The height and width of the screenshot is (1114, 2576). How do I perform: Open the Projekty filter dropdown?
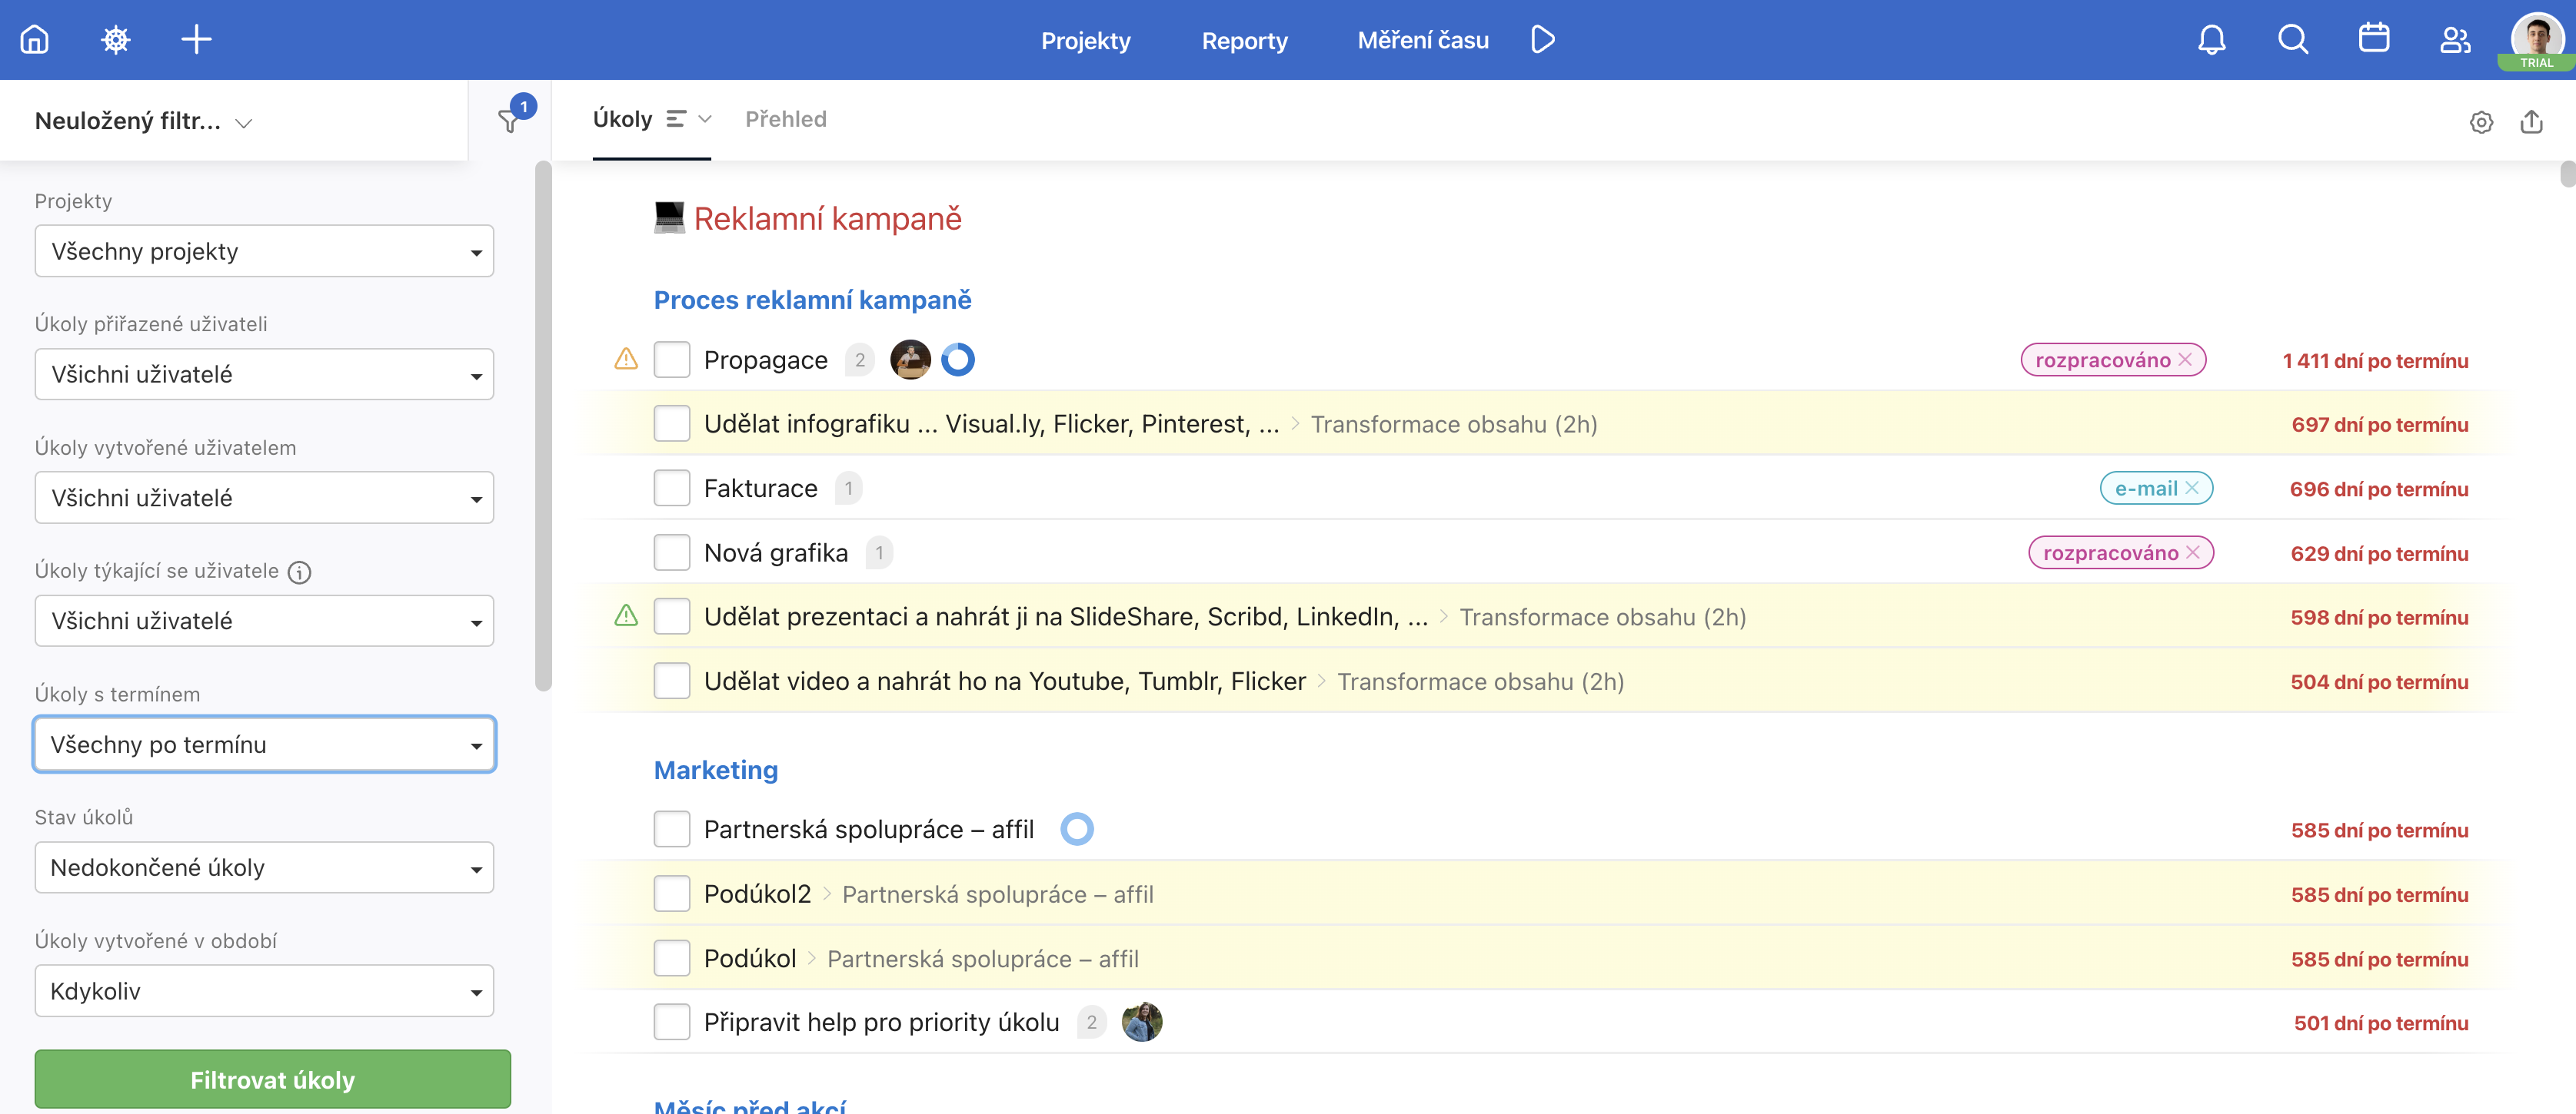point(264,250)
